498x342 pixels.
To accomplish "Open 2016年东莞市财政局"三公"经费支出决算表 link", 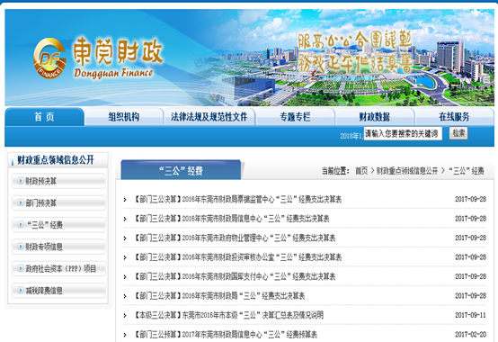I will point(218,296).
